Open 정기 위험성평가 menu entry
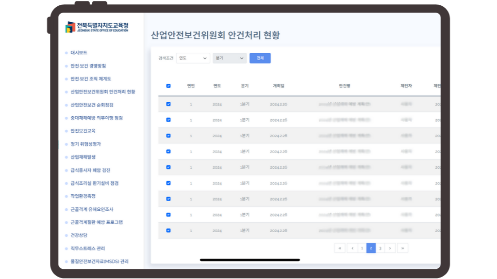Image resolution: width=497 pixels, height=279 pixels. point(85,144)
